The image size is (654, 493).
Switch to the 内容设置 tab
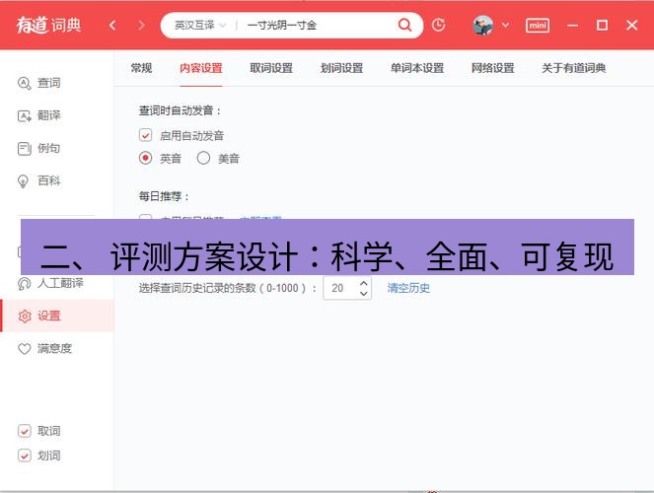[201, 68]
